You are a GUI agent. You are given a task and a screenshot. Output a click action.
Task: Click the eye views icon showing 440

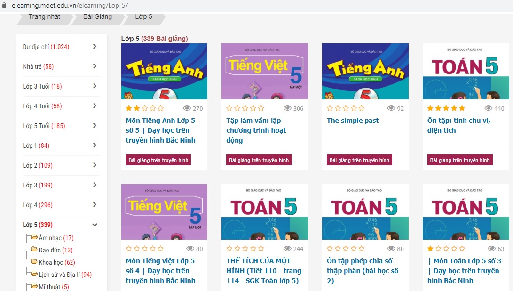pos(488,108)
